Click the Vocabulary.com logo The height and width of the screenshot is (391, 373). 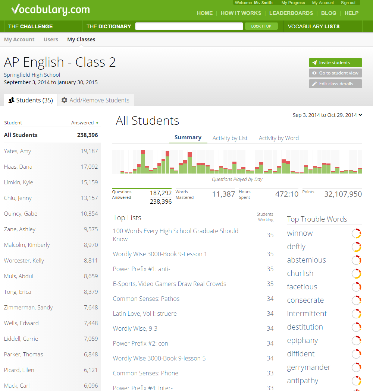coord(50,10)
